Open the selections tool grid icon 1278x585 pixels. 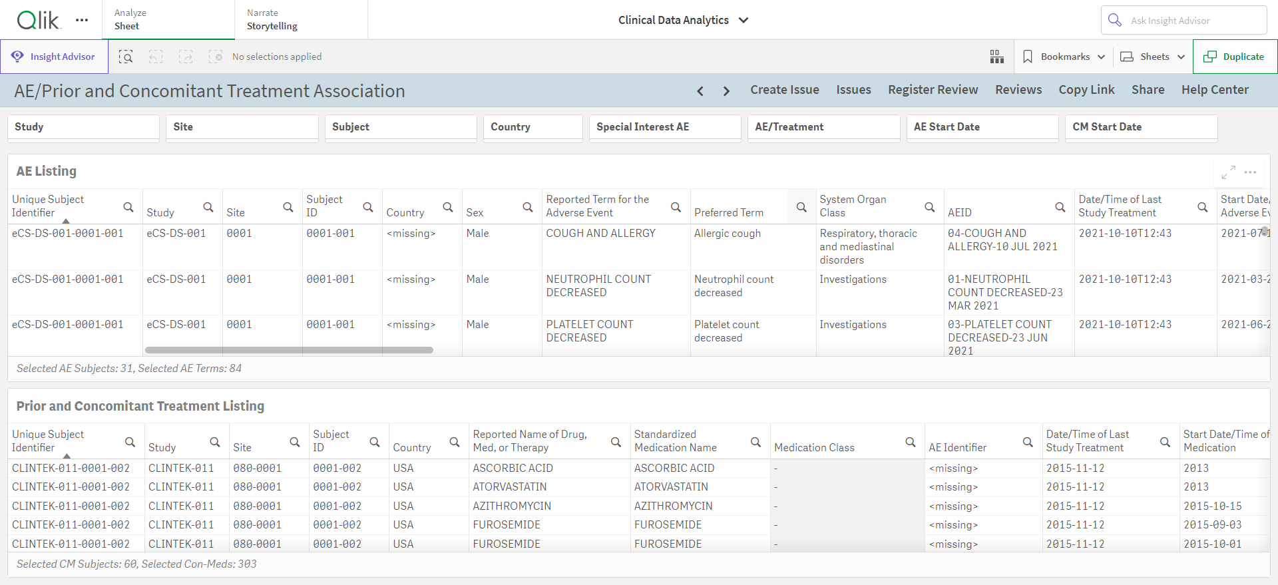coord(996,57)
